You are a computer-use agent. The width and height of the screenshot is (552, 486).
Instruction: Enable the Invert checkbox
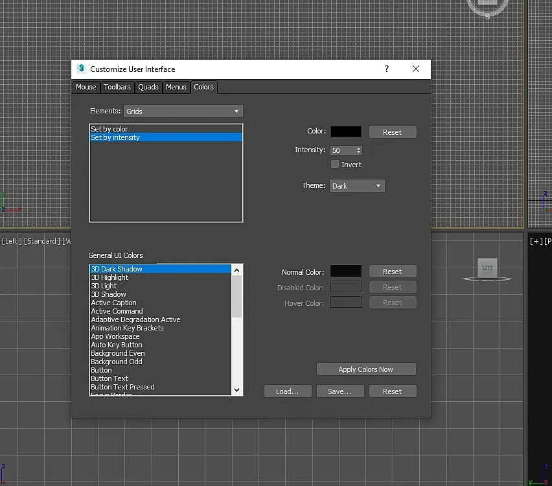[335, 165]
